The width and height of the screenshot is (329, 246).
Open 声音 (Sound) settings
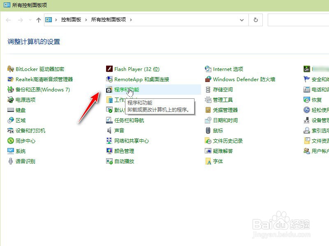tap(119, 130)
